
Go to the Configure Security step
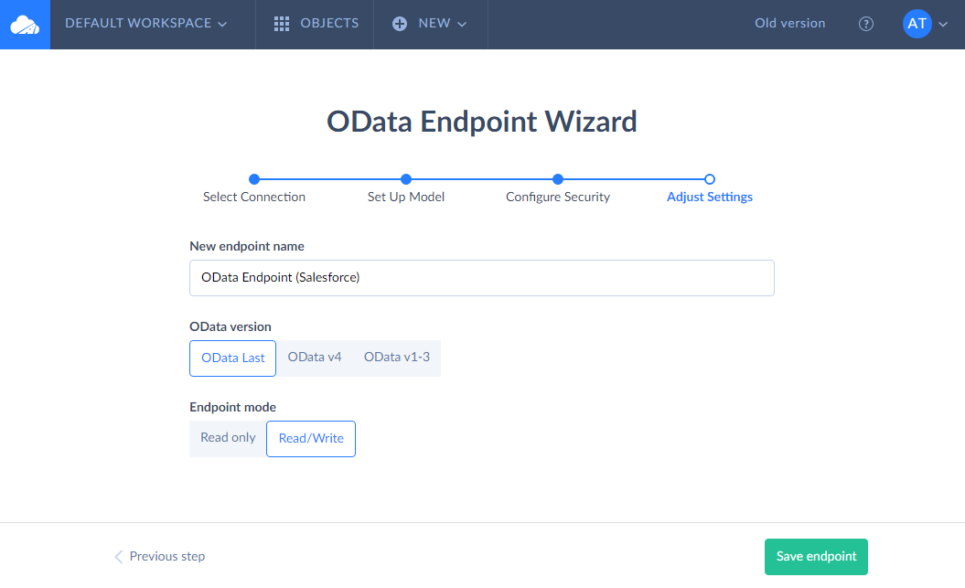click(558, 197)
